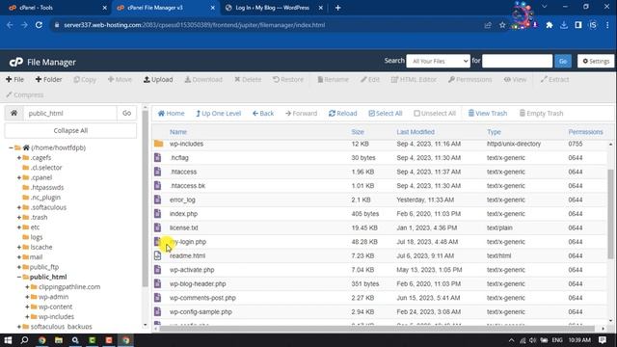
Task: Collapse the /home/howtfdpb root node
Action: click(x=11, y=147)
